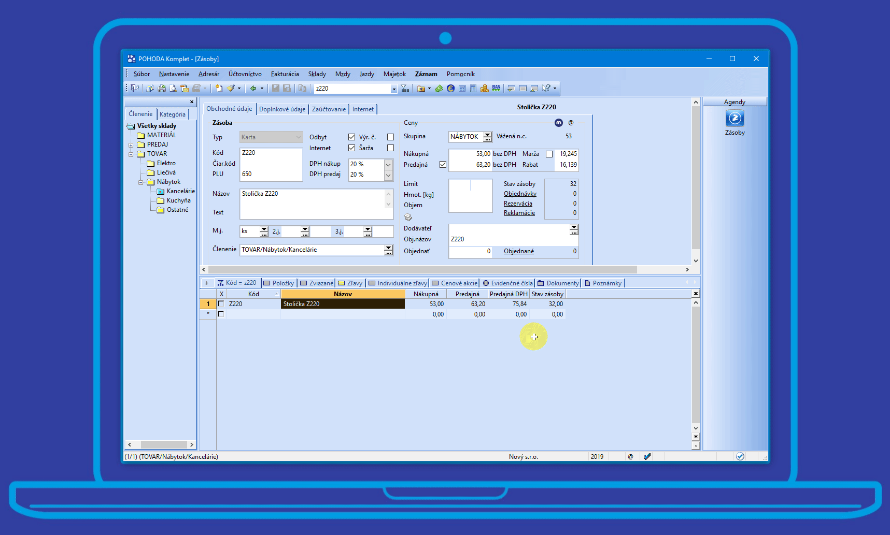Open the Reklamácie link
The height and width of the screenshot is (535, 890).
(519, 213)
